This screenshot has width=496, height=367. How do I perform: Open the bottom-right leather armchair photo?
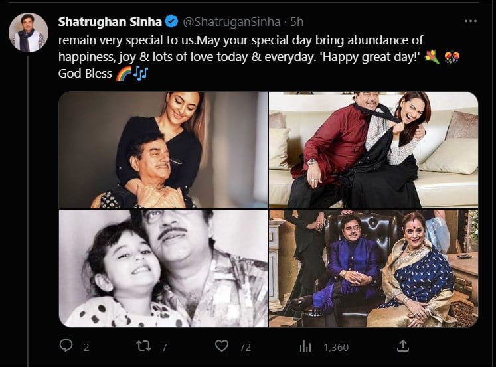pos(373,268)
